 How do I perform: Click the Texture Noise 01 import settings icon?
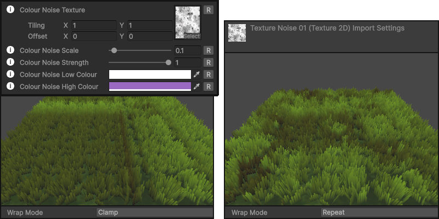click(x=237, y=33)
